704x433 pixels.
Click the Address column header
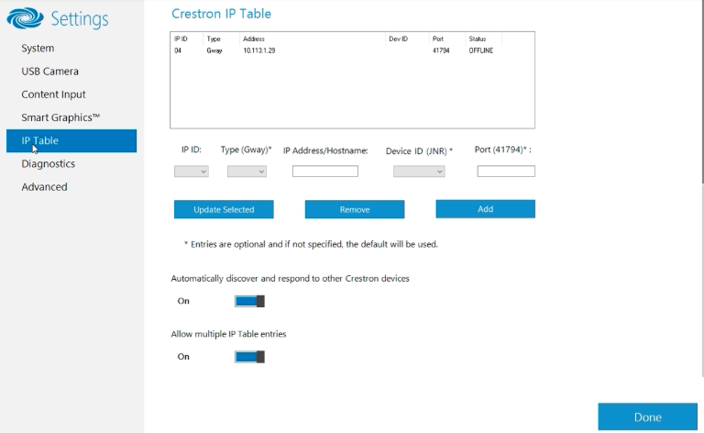point(254,39)
